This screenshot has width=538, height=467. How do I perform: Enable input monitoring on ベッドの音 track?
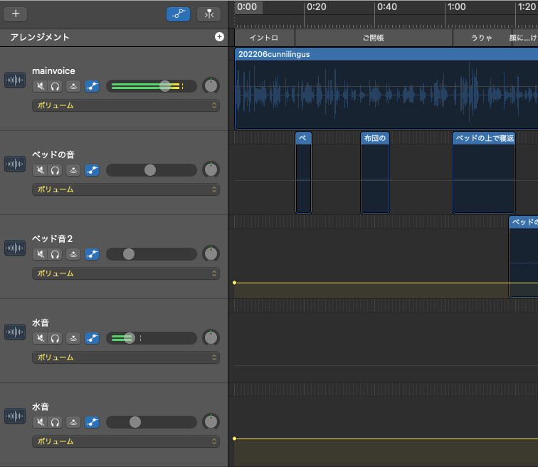click(x=73, y=170)
